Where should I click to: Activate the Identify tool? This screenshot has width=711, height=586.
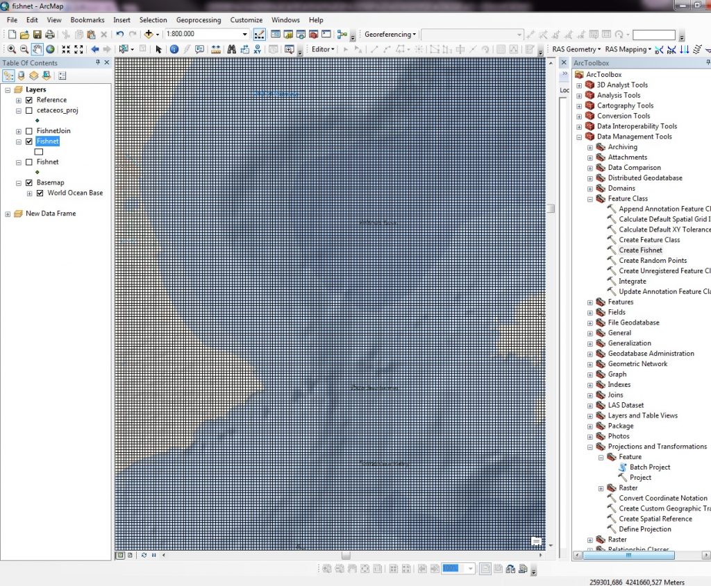coord(174,49)
